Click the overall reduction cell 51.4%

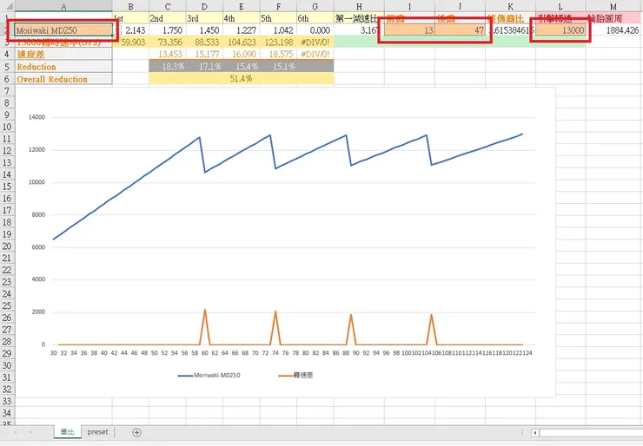click(x=242, y=79)
